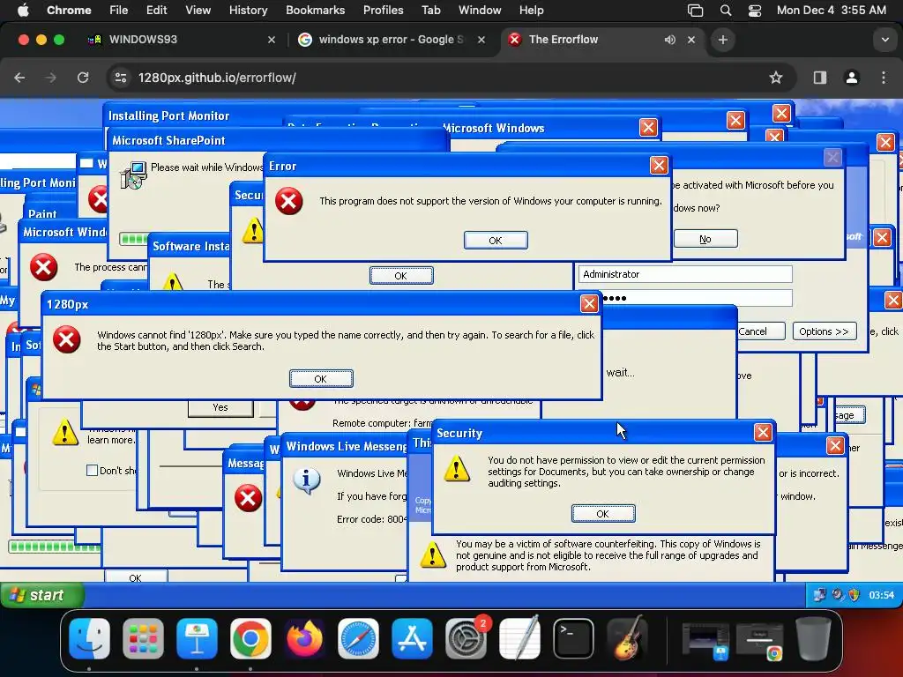Close the Security dialog with its X
903x677 pixels.
click(763, 432)
